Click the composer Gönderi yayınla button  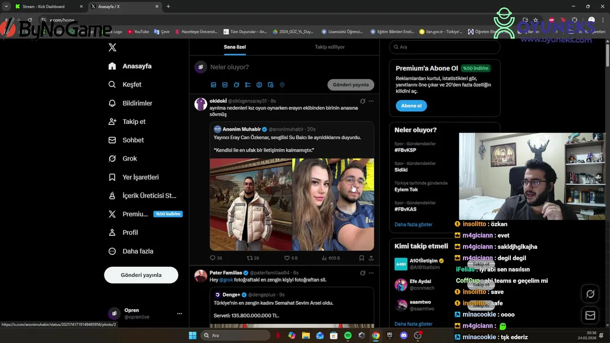pyautogui.click(x=351, y=85)
